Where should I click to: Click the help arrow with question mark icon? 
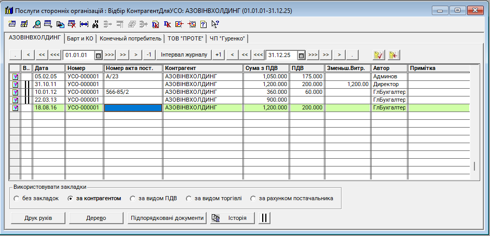point(215,24)
